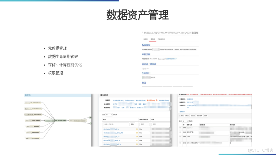Screen dimensions: 276x155
Task: Click the 查询 search button
Action: 132,124
